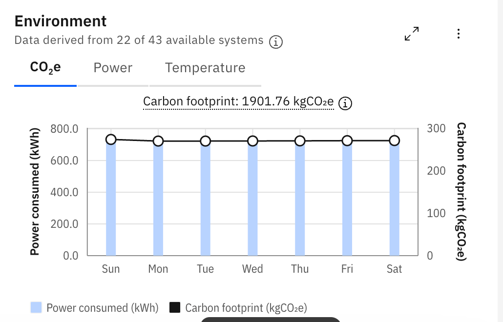
Task: Select the CO2e tab
Action: (x=45, y=68)
